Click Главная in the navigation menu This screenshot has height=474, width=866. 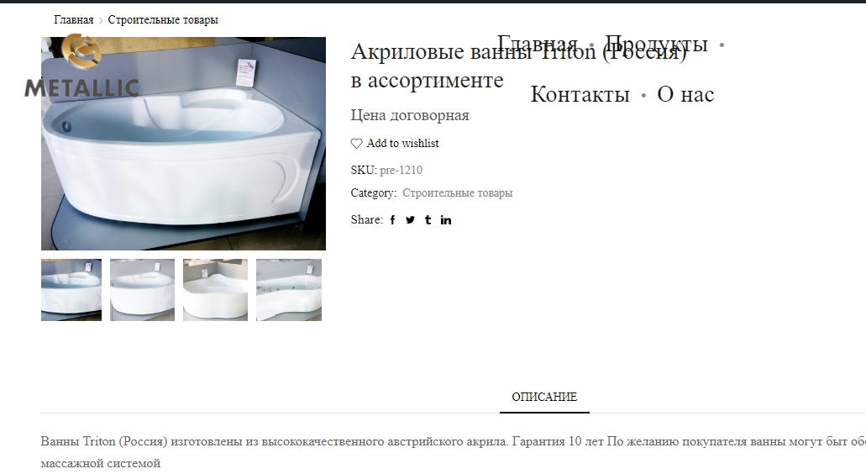click(x=538, y=44)
